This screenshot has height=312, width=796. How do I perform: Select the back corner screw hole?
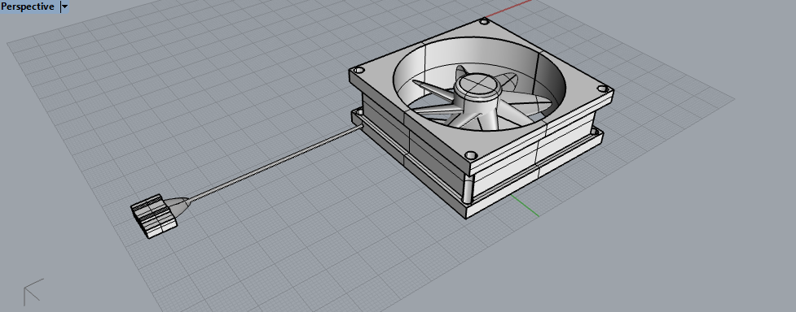pyautogui.click(x=484, y=21)
